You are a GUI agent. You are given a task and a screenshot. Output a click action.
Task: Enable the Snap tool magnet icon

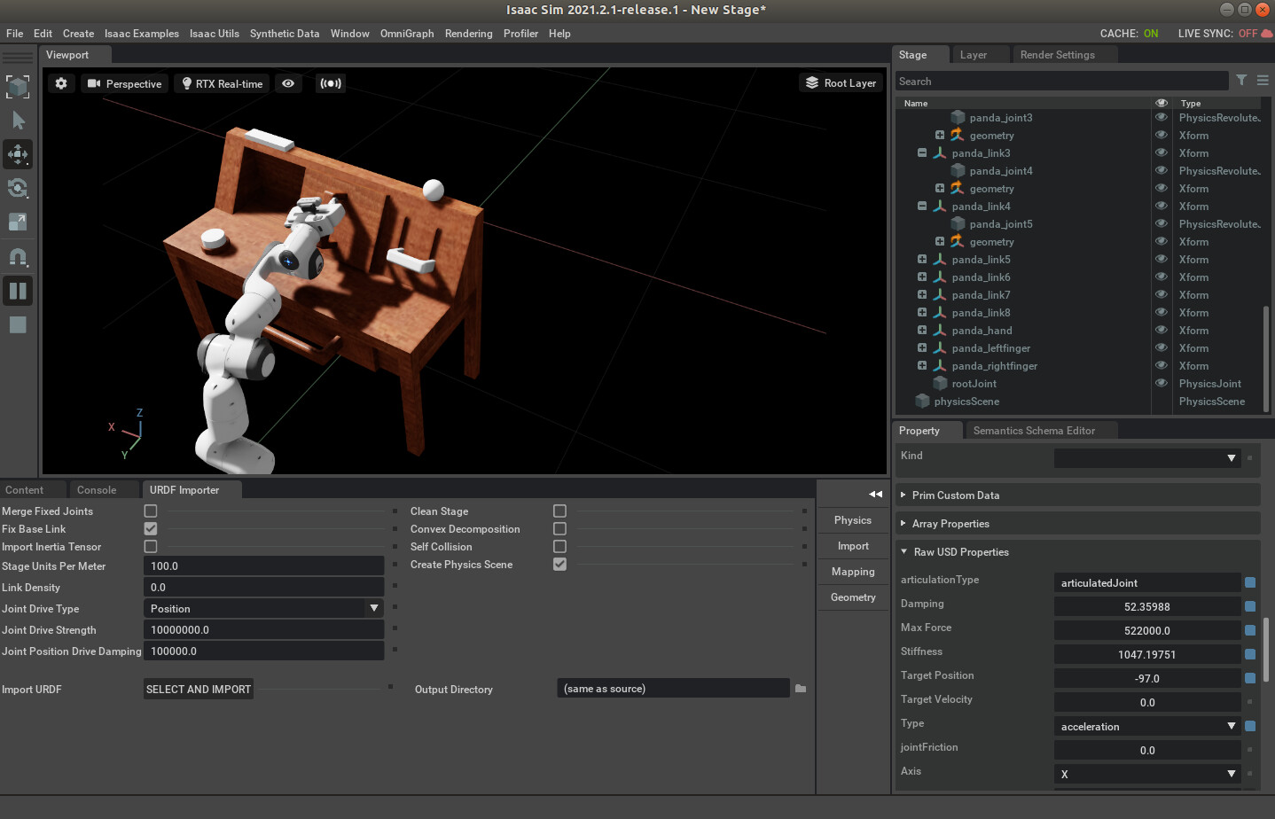click(18, 256)
